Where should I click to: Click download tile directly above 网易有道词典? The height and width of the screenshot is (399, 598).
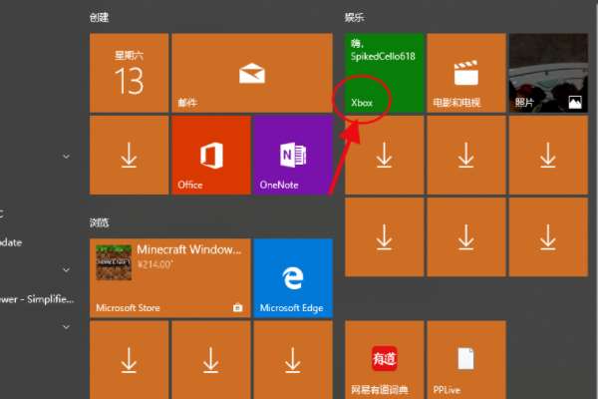pos(384,236)
